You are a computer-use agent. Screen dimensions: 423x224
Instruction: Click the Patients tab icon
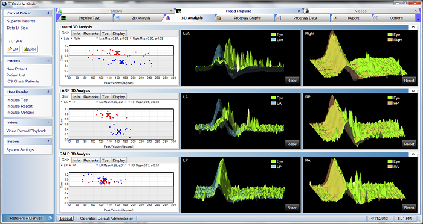coord(60,11)
